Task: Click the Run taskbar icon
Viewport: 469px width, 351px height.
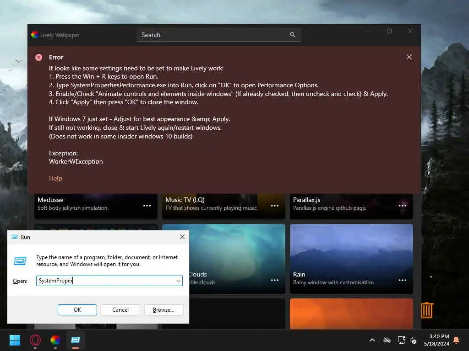Action: pyautogui.click(x=76, y=340)
